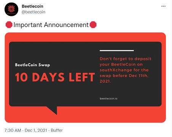Viewport: 172px width, 137px height.
Task: Click the left red stop-sign emoji
Action: [9, 25]
